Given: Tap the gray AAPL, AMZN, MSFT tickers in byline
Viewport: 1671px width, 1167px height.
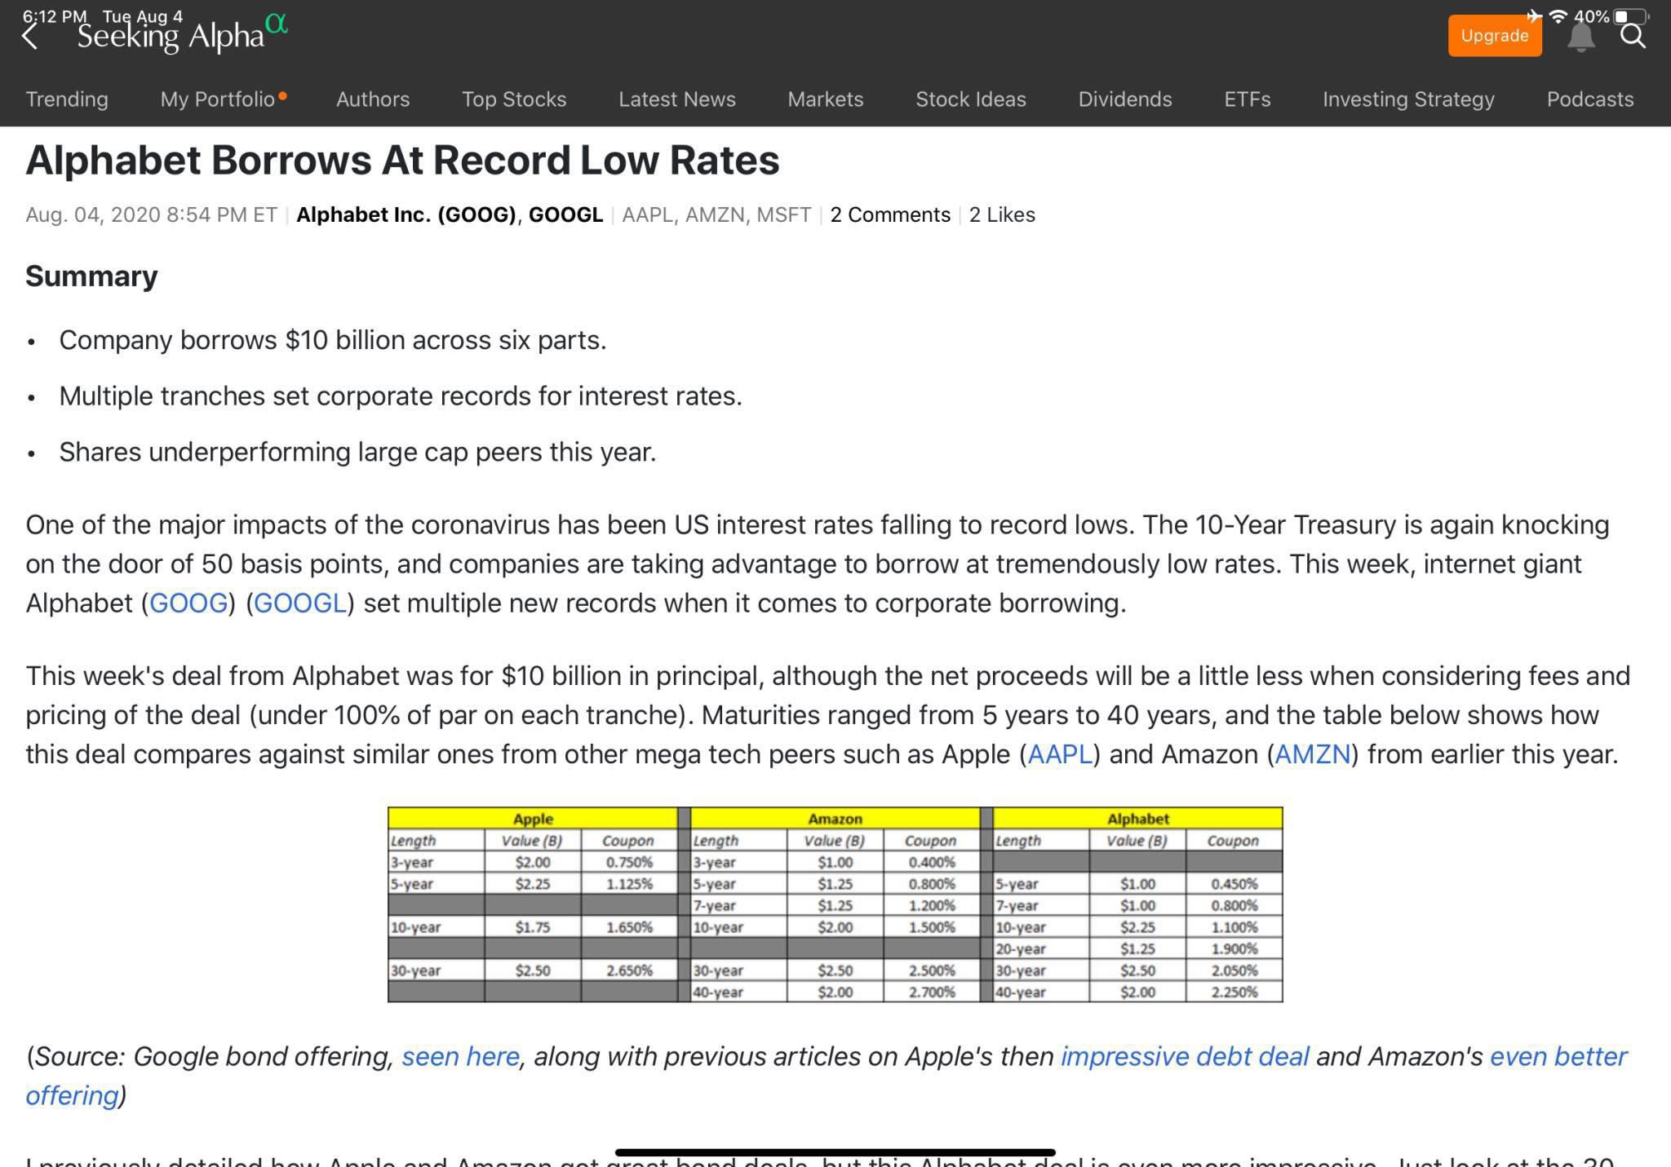Looking at the screenshot, I should (716, 214).
